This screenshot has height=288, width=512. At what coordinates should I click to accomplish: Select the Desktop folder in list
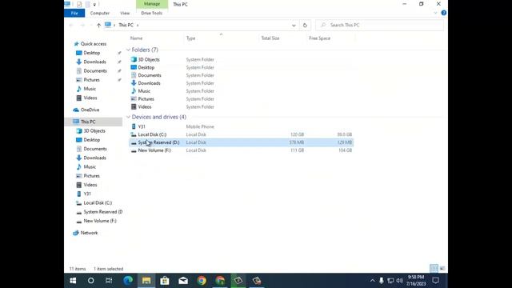pos(146,67)
